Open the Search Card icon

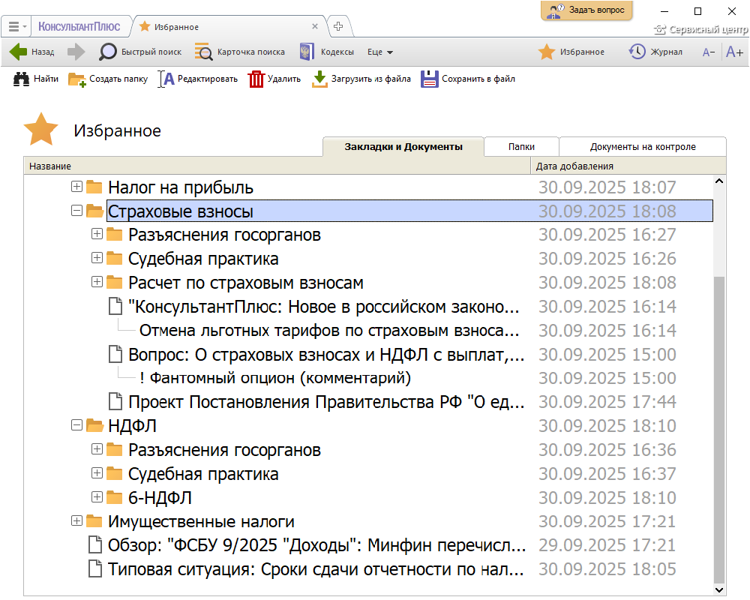coord(203,52)
